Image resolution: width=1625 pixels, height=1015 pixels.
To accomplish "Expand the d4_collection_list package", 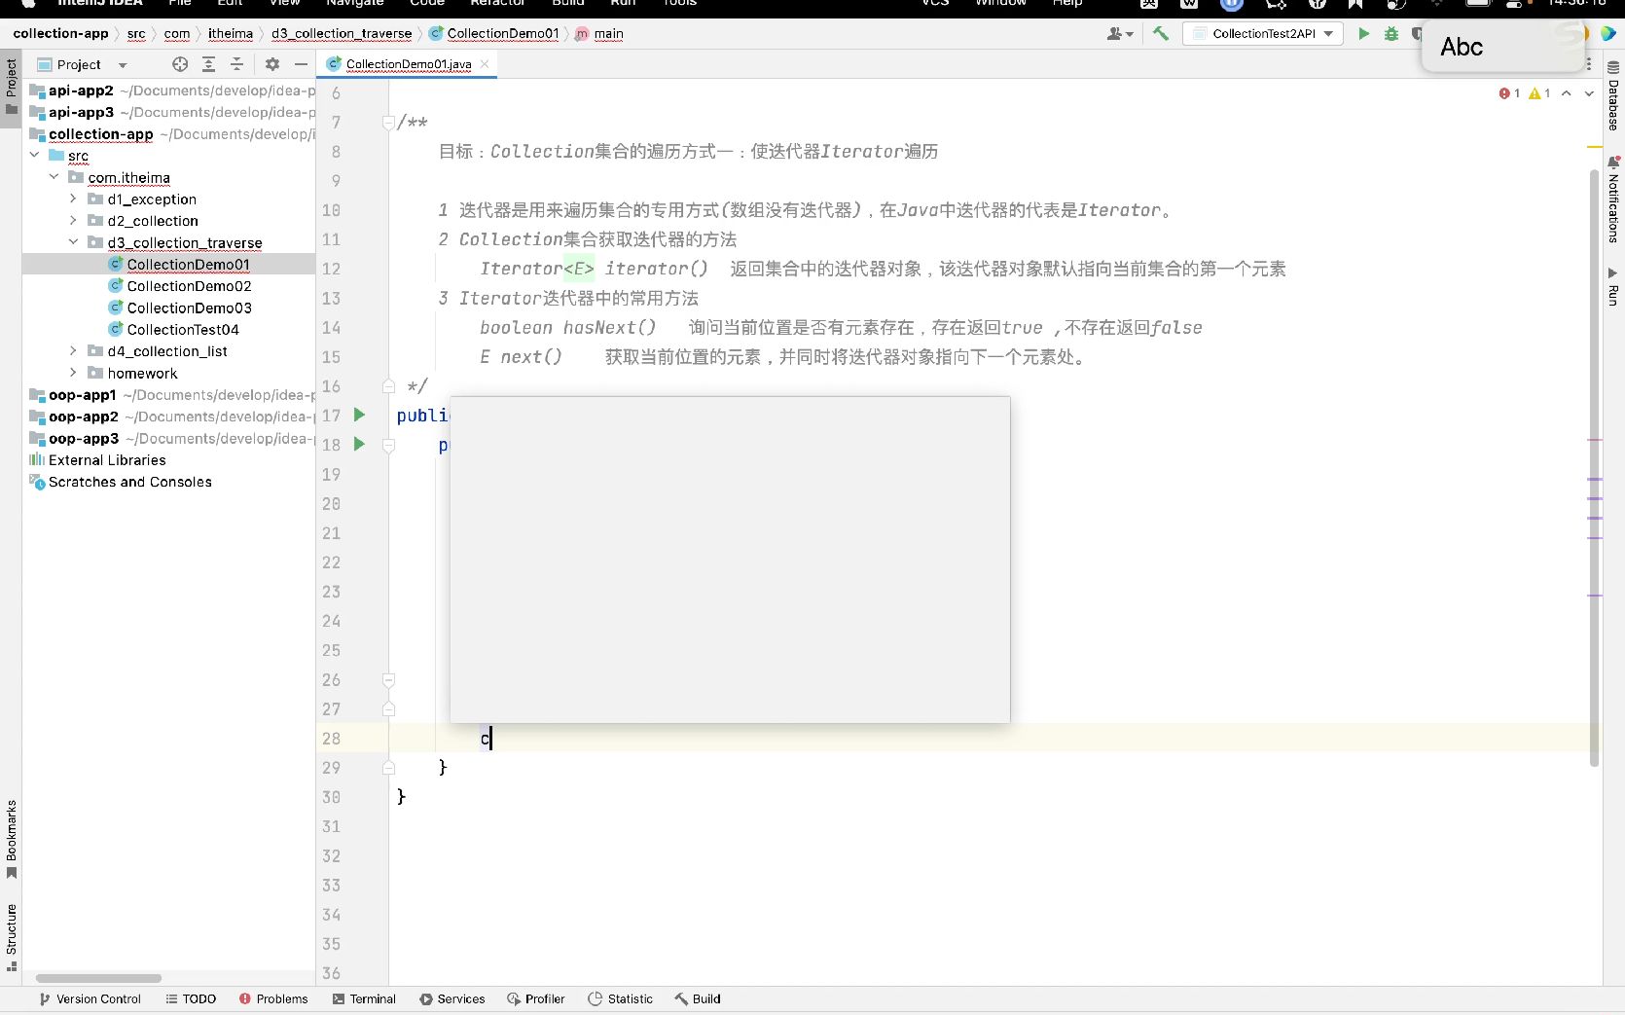I will coord(73,351).
